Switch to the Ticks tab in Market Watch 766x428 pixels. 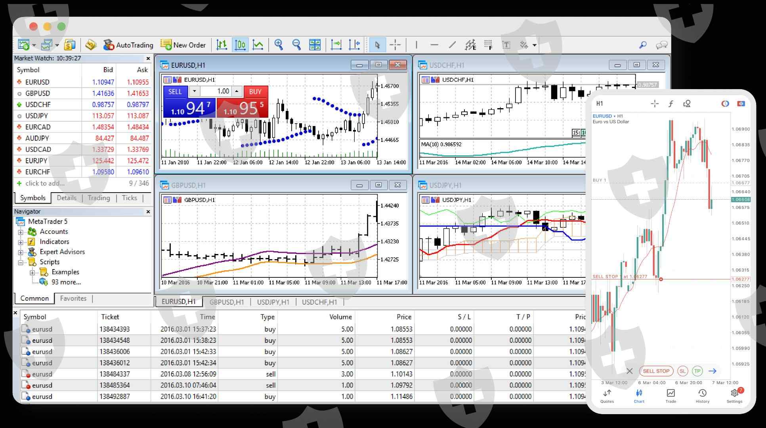coord(129,198)
